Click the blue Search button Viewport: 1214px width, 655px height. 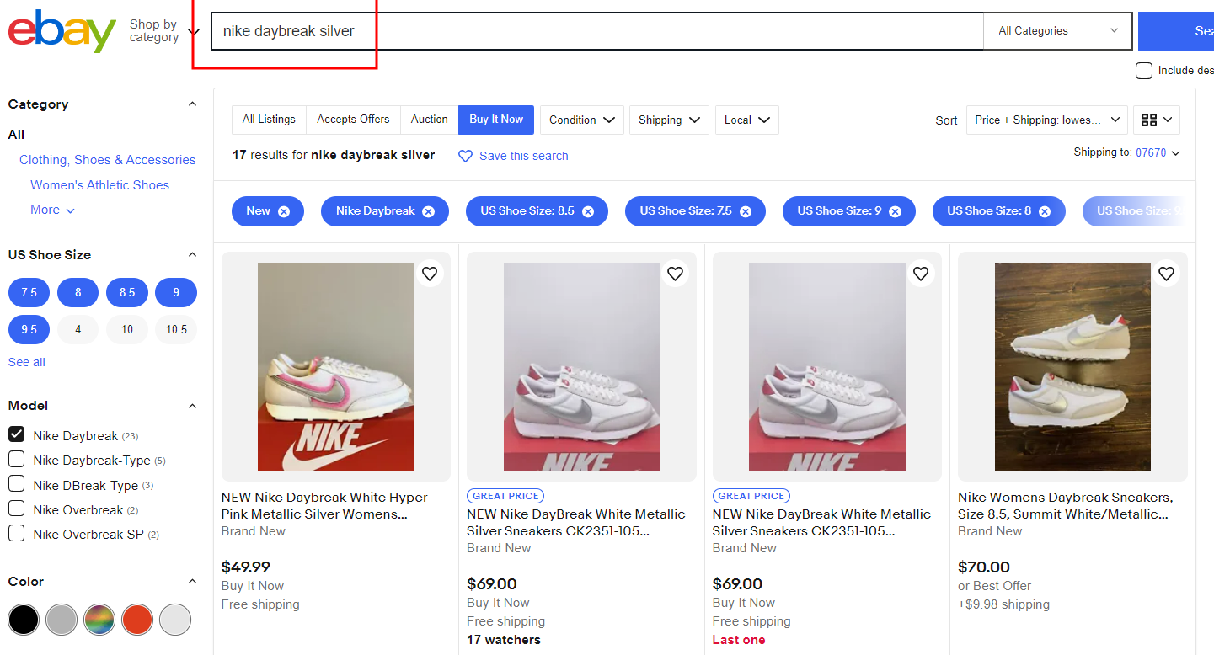(1176, 31)
